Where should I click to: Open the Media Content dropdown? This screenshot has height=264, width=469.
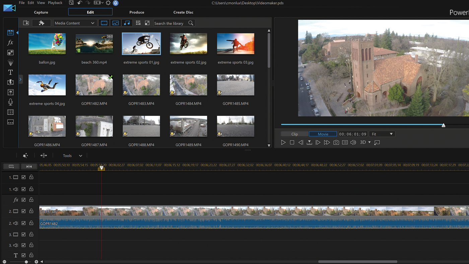75,23
